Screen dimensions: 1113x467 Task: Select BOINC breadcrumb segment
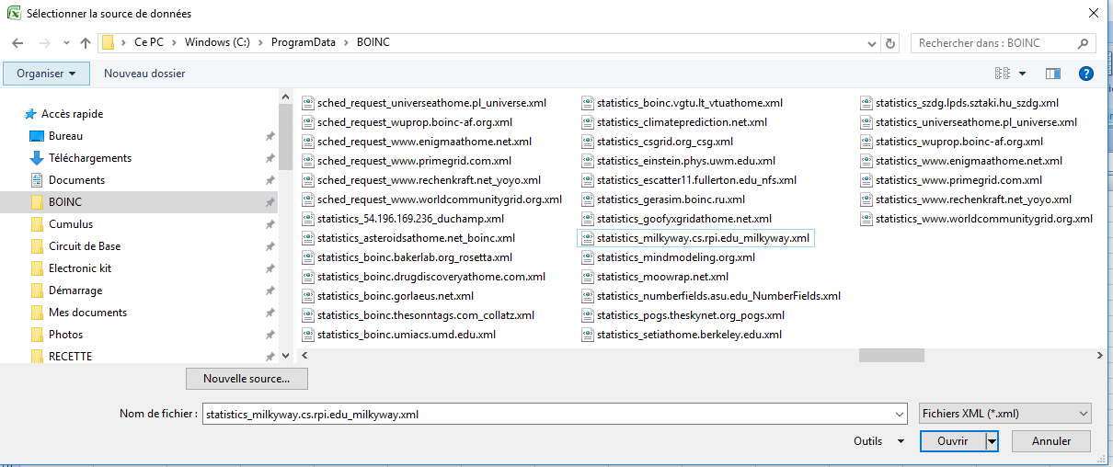372,43
